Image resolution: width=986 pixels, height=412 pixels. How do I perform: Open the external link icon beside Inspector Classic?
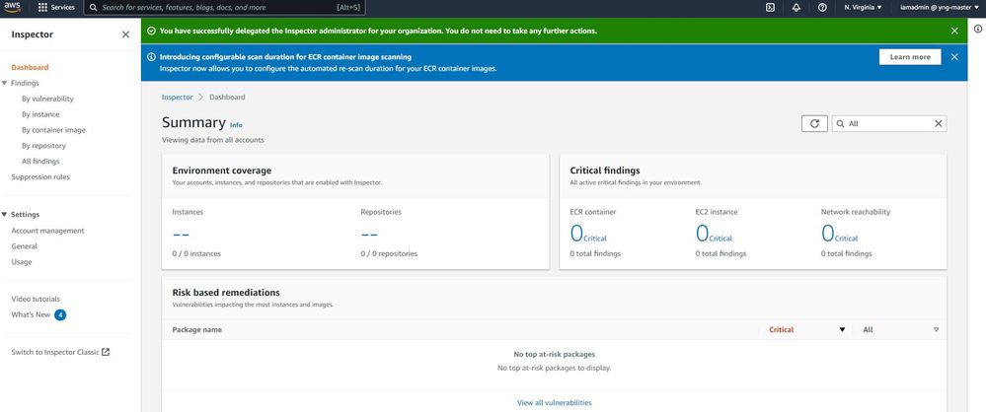(106, 352)
